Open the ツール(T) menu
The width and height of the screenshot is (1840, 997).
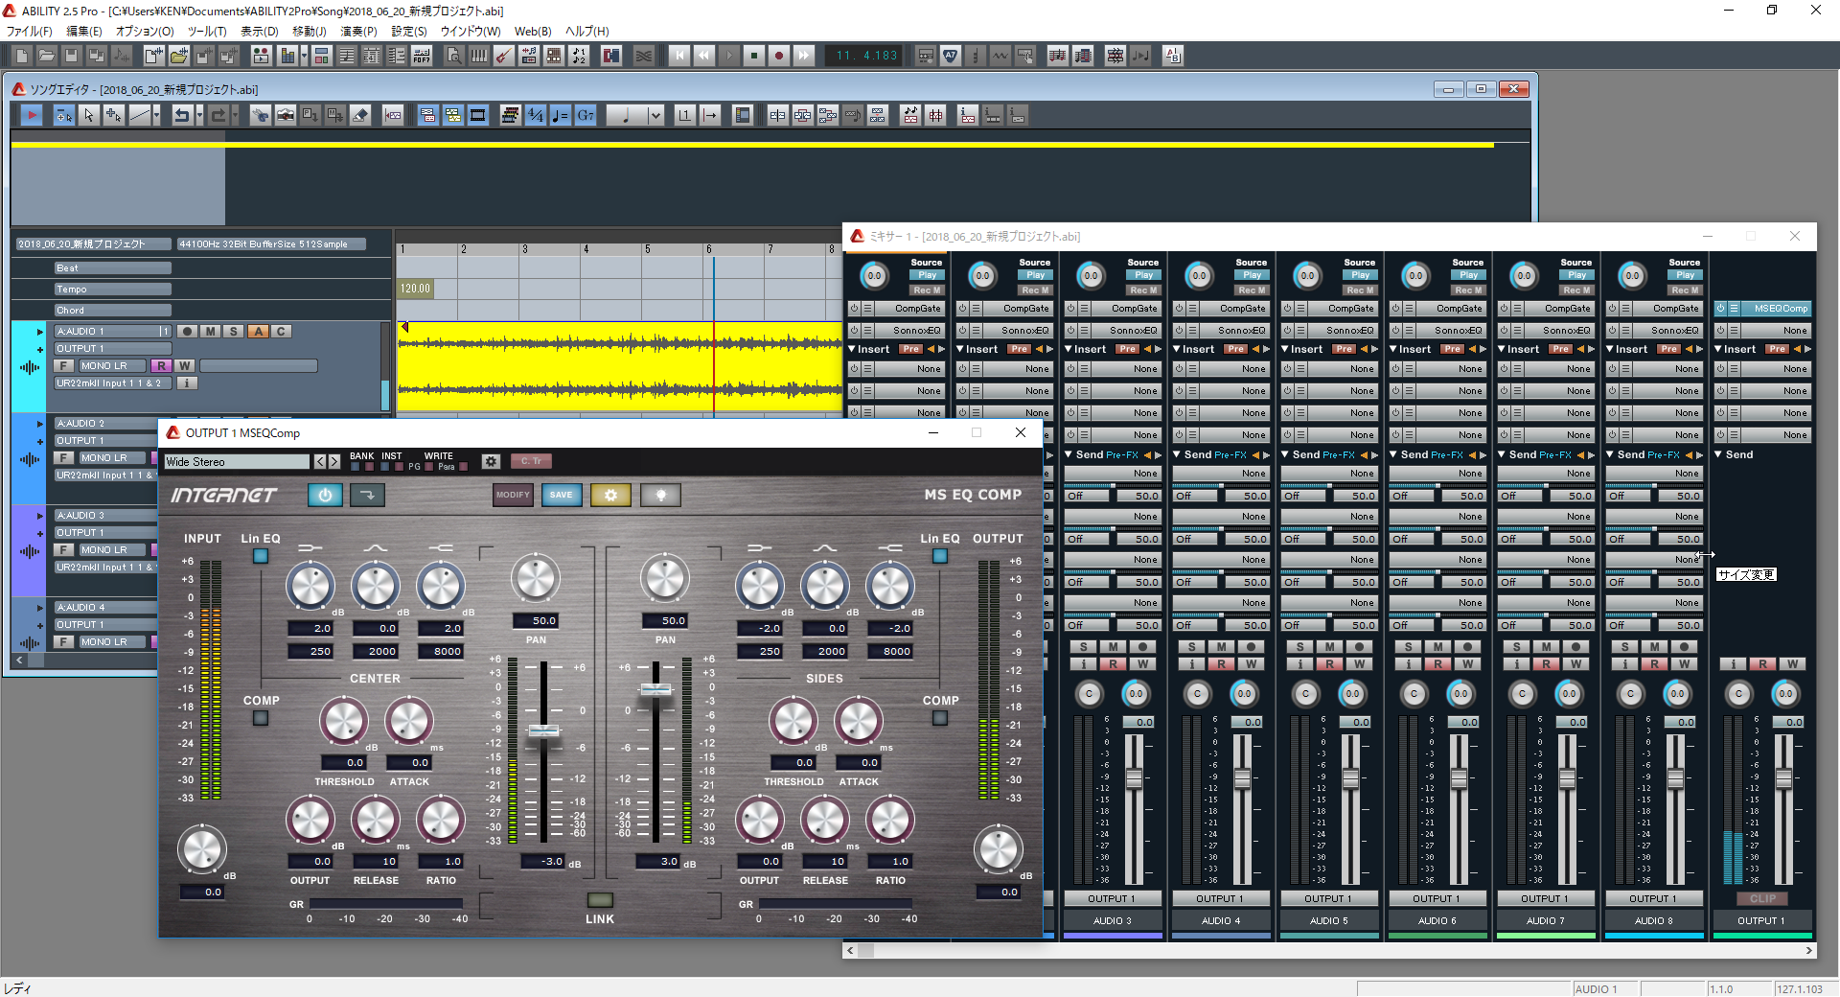tap(207, 31)
